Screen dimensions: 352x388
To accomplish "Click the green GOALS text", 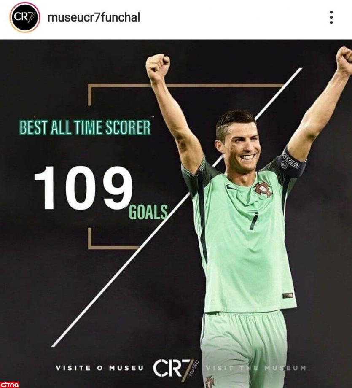I will coord(148,212).
